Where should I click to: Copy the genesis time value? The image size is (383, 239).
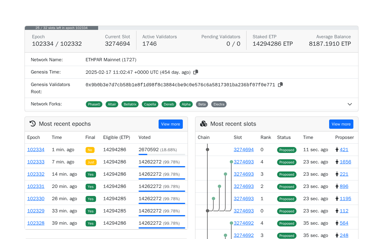point(196,72)
